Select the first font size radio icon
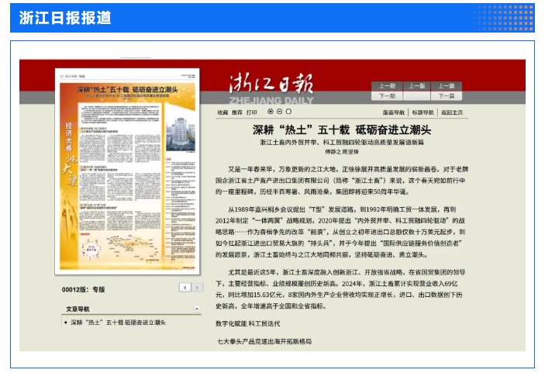Screen dimensions: 545x373 click(271, 112)
